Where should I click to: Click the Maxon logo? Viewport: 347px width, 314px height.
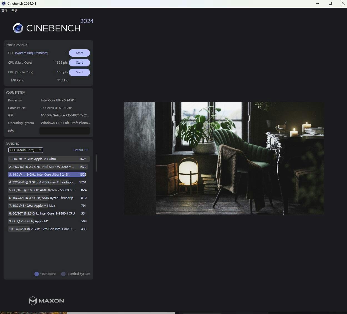coord(46,301)
